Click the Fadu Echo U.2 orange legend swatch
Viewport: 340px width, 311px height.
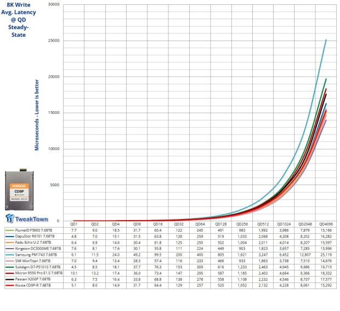(10, 243)
